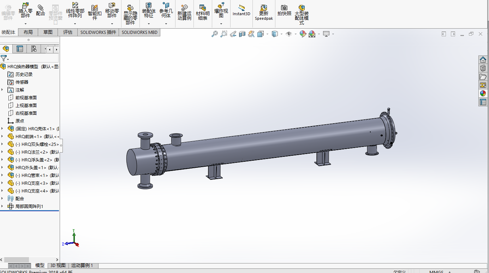Activate Move Component (移动零部件) tool
The height and width of the screenshot is (273, 489).
(x=112, y=10)
